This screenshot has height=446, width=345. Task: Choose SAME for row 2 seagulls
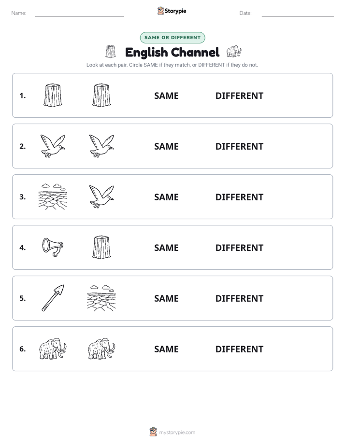pyautogui.click(x=166, y=146)
